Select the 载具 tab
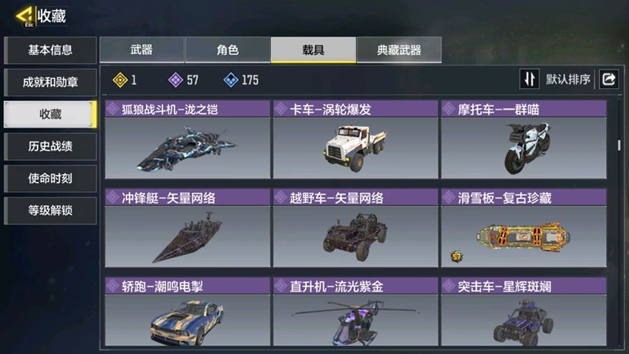Image resolution: width=629 pixels, height=354 pixels. coord(313,49)
